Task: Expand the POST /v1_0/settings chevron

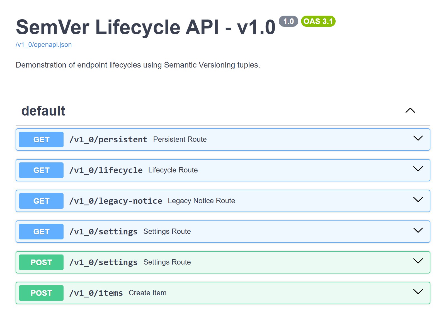Action: [x=418, y=261]
